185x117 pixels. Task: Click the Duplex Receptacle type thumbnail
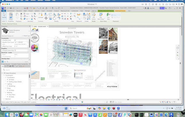pyautogui.click(x=5, y=31)
